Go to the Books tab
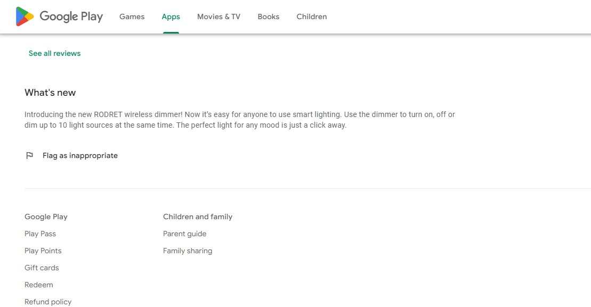The image size is (591, 307). [x=268, y=16]
